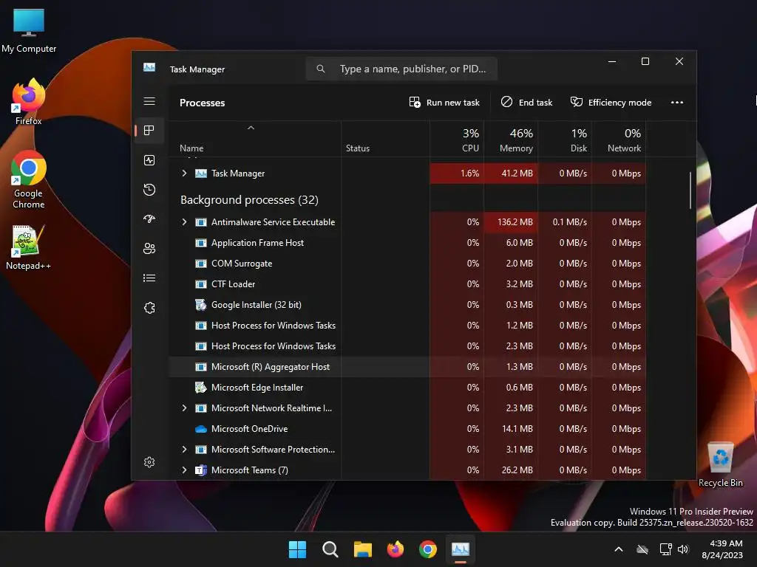Expand Microsoft Network Realtime row
Viewport: 757px width, 567px height.
pos(184,408)
